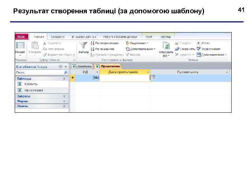
Task: Open Работа с базами данных tab
Action: (120, 37)
